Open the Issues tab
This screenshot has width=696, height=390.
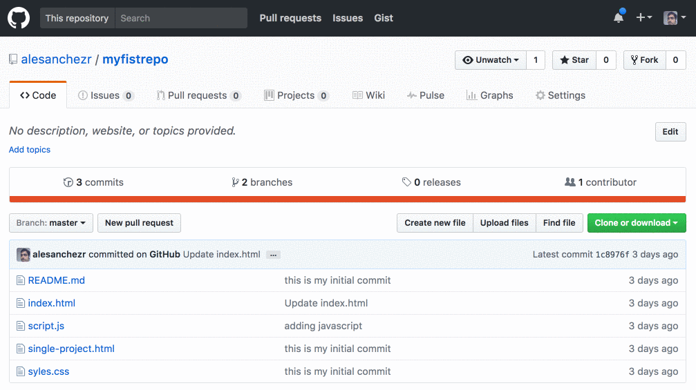tap(106, 95)
